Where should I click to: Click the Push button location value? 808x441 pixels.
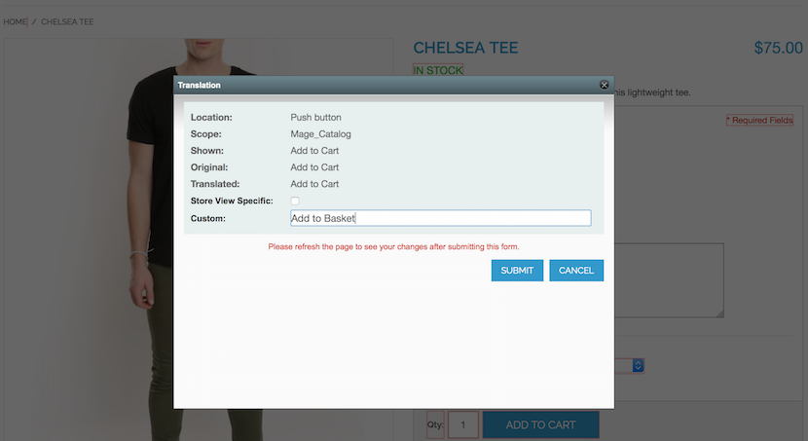point(315,118)
